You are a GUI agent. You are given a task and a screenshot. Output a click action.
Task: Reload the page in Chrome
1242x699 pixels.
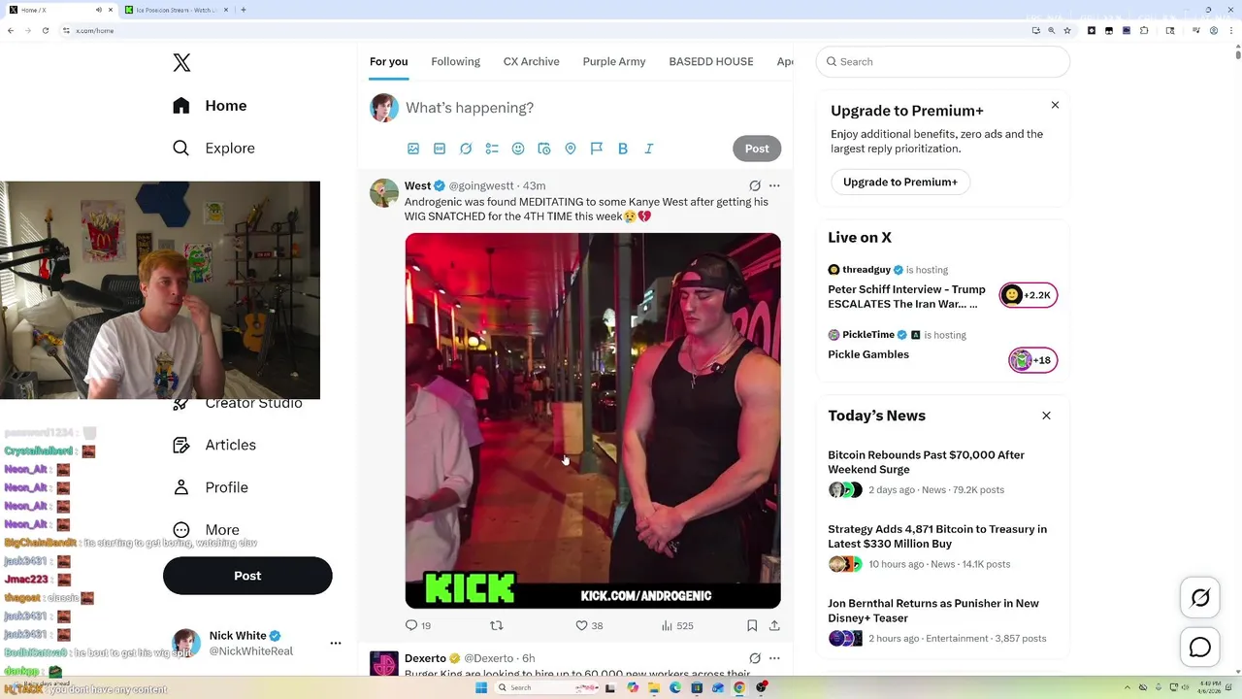(x=45, y=31)
